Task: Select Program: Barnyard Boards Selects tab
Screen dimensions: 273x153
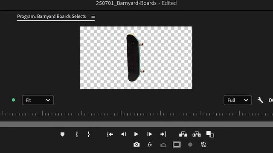Action: (51, 16)
